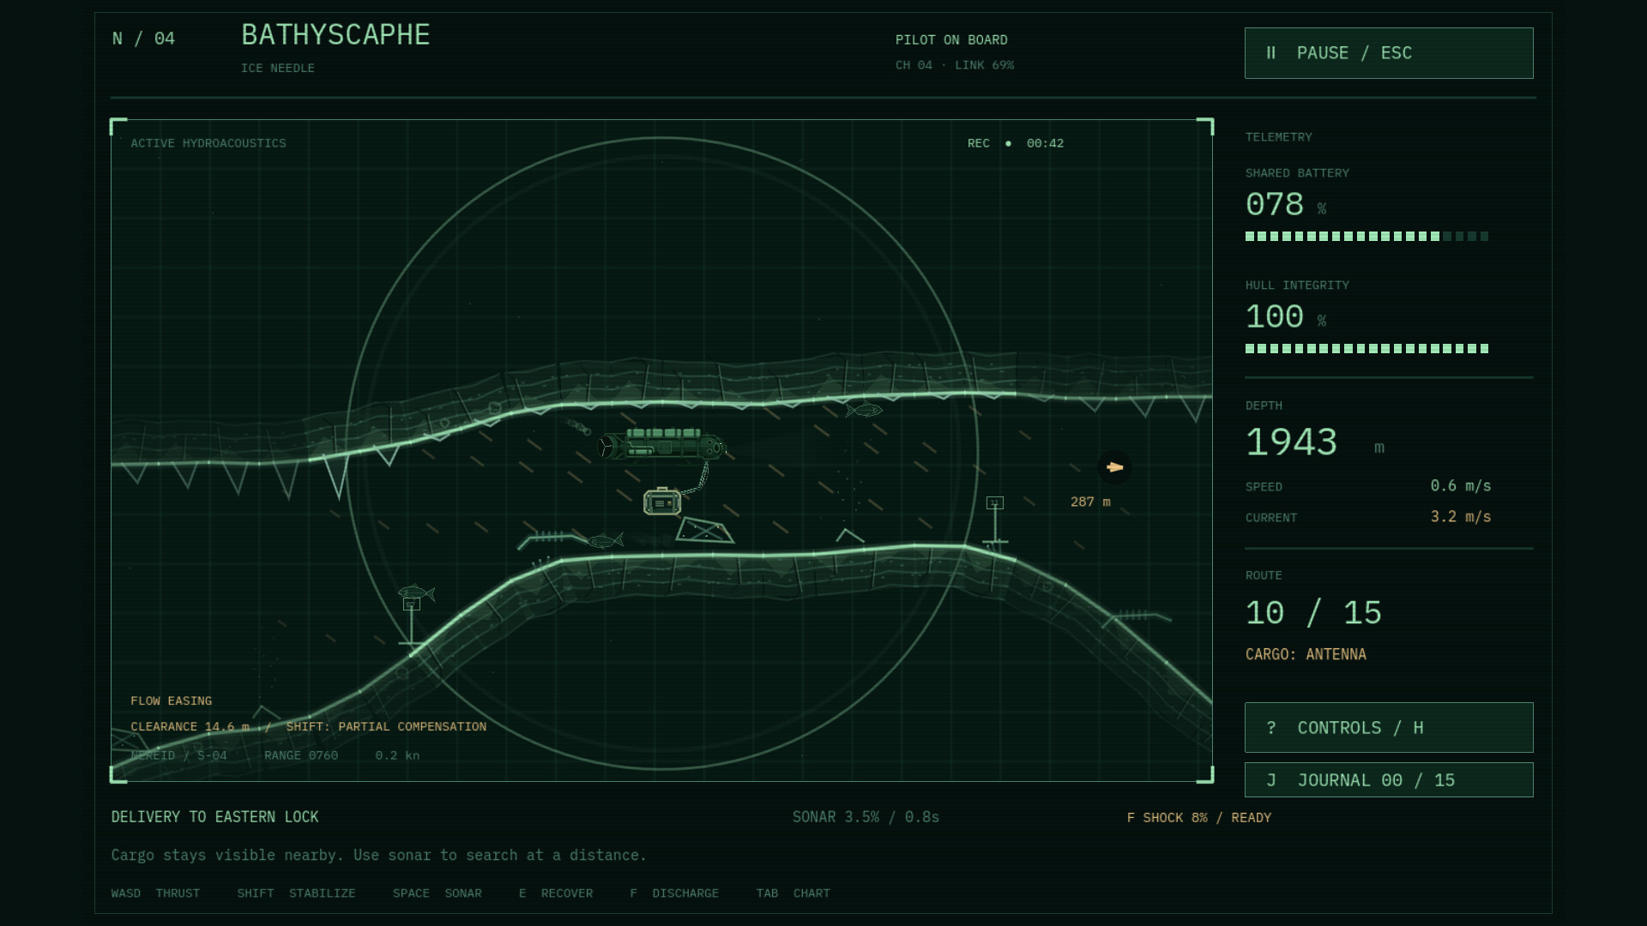Click the E RECOVER key hint

tap(556, 893)
